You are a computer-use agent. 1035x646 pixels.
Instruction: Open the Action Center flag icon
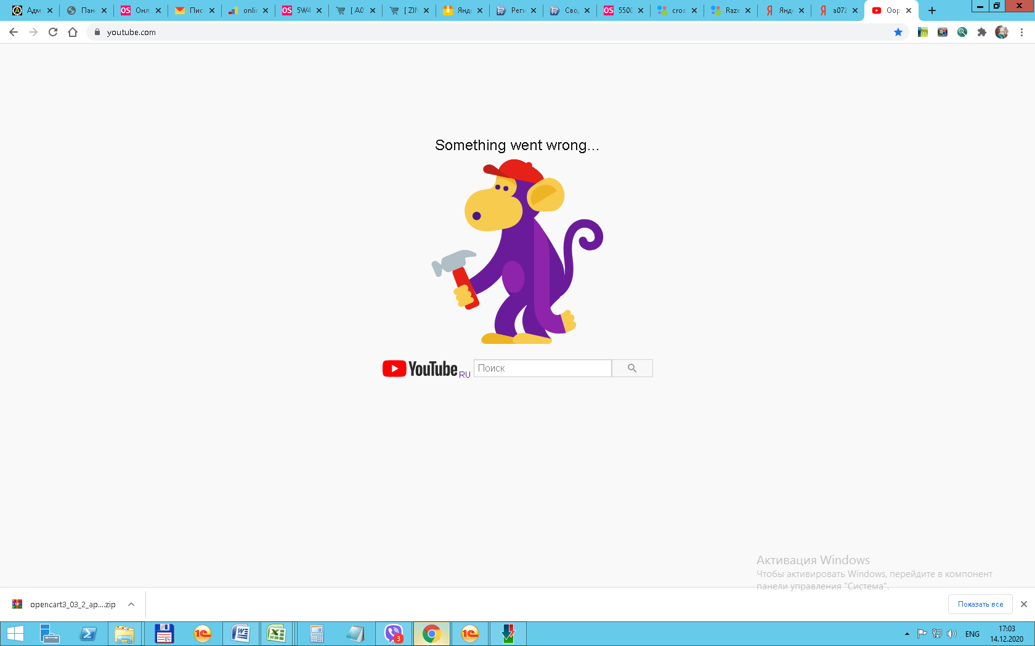(922, 634)
